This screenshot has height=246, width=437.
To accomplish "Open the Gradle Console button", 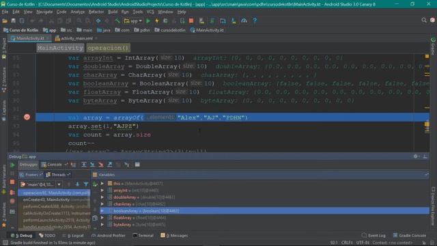I will coord(410,236).
